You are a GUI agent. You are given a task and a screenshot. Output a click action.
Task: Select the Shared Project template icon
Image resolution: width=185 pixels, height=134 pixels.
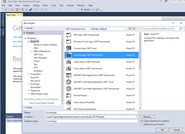pos(69,95)
